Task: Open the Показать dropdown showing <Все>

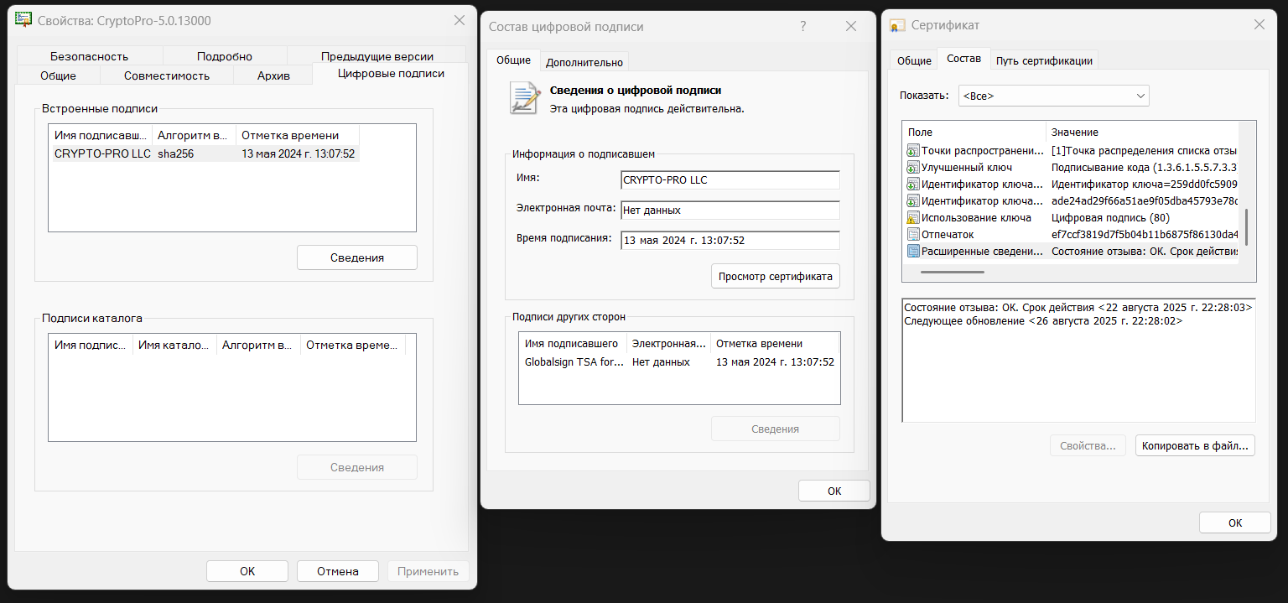Action: point(1054,96)
